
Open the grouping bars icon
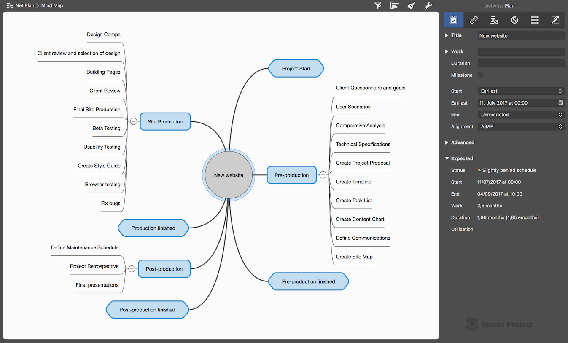395,5
